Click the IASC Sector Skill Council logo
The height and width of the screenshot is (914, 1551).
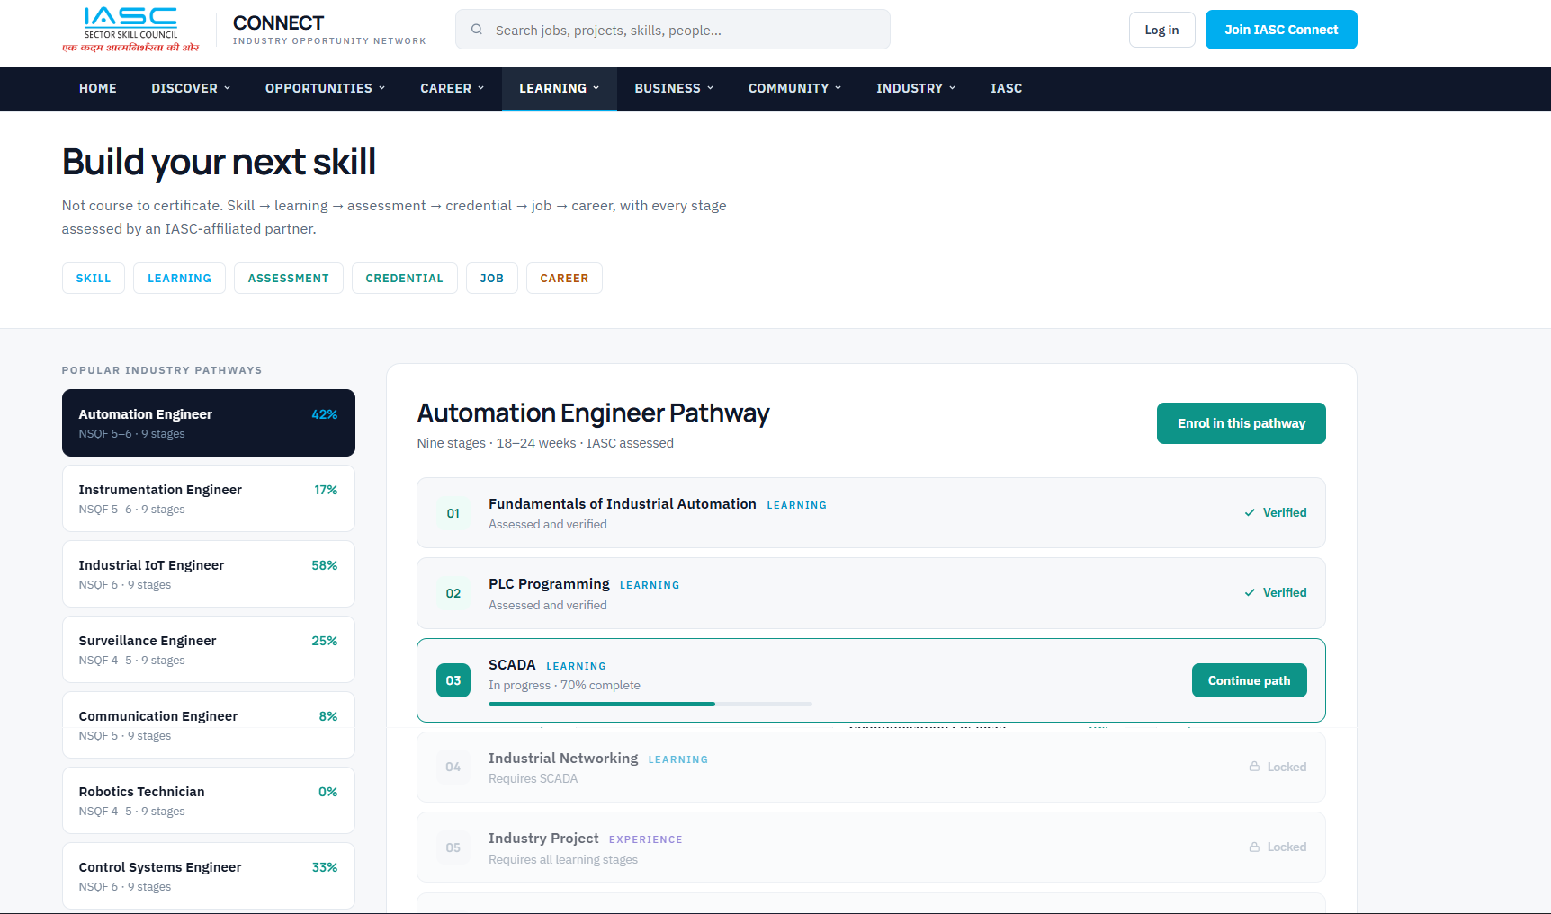click(130, 30)
